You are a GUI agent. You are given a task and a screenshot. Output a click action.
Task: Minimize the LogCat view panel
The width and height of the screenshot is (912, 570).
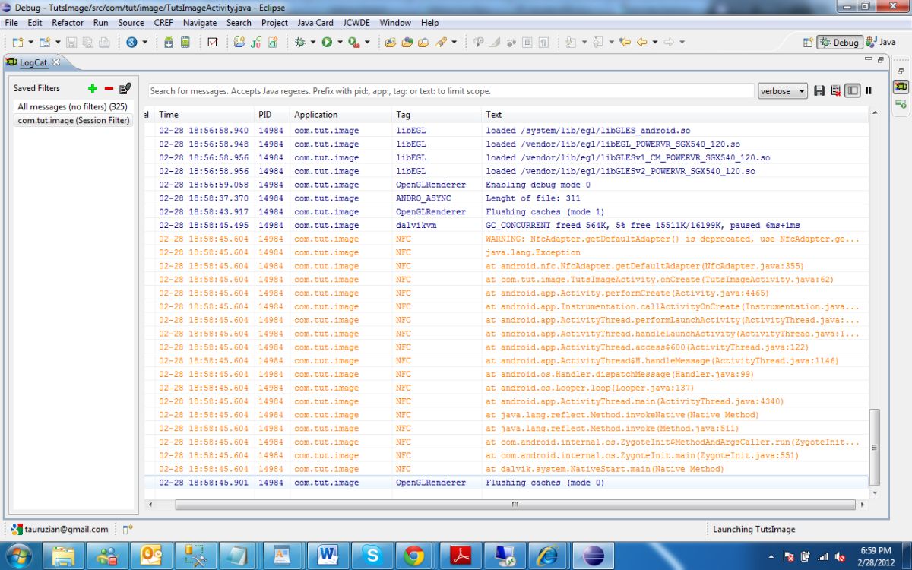pos(868,59)
